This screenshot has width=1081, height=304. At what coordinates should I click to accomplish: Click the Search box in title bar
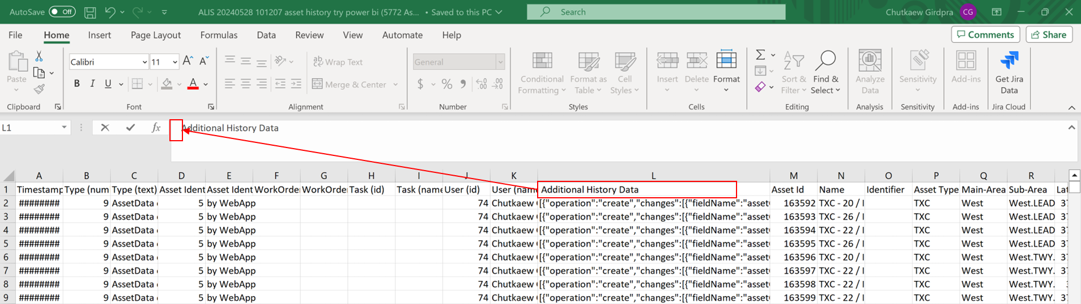[x=656, y=12]
